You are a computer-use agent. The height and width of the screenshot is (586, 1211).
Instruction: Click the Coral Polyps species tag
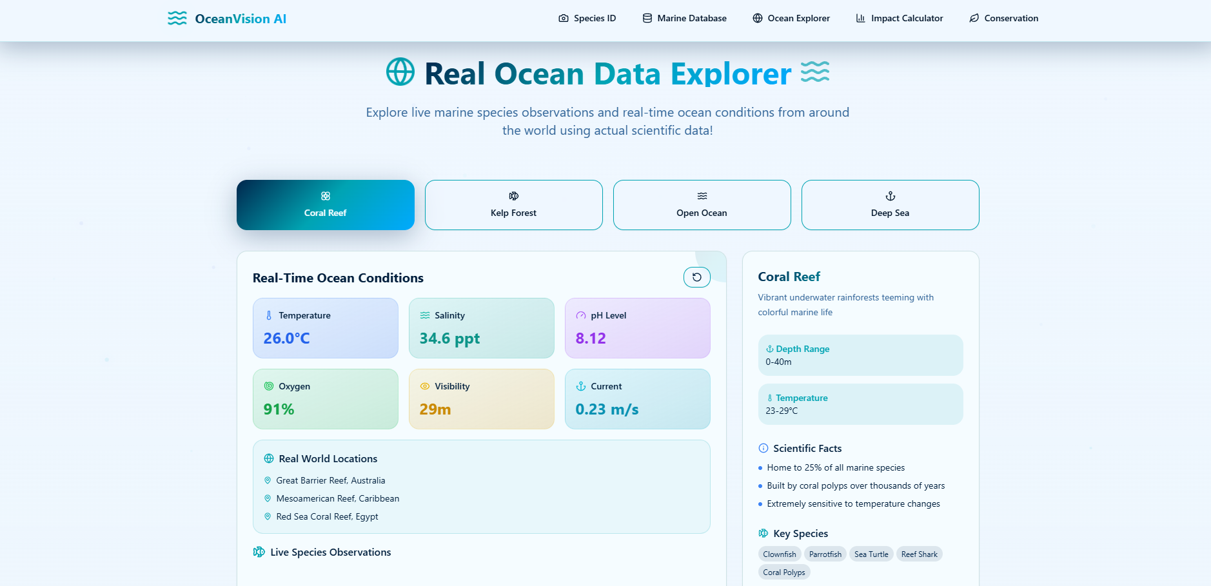pos(784,572)
